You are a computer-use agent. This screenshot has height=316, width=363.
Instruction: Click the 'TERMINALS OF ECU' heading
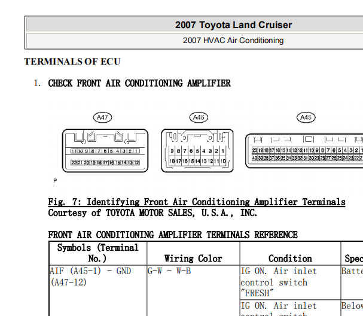click(72, 62)
